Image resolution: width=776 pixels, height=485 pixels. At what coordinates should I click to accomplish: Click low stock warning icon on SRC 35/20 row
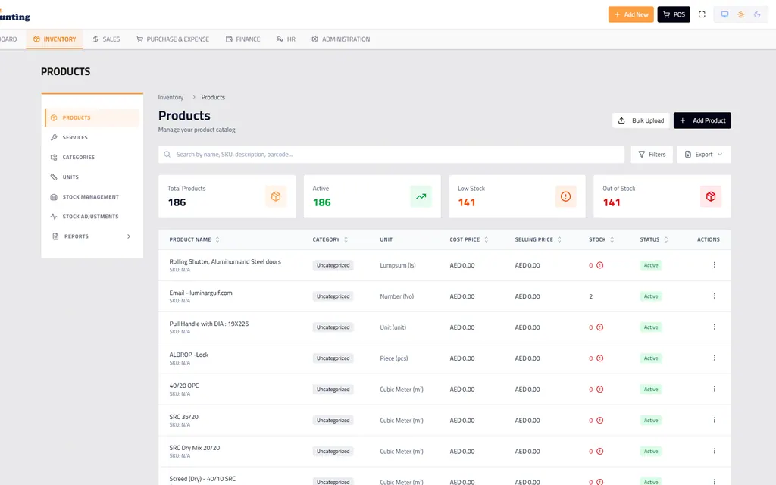click(600, 420)
